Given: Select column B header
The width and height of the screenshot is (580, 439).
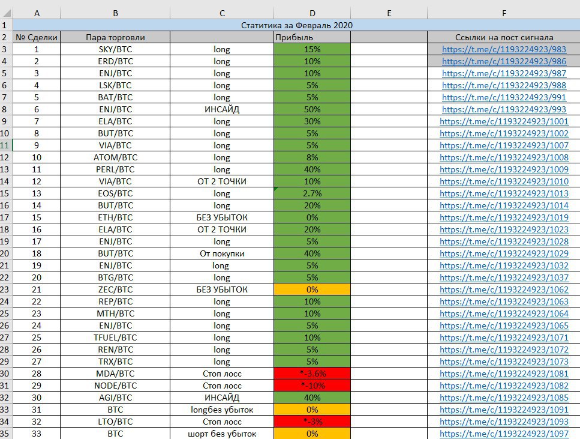Looking at the screenshot, I should coord(115,13).
